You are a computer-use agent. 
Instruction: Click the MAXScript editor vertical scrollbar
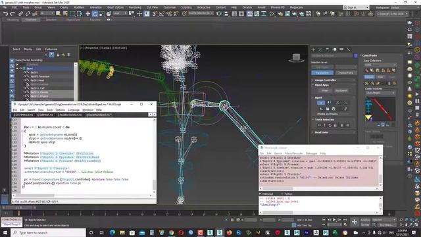[154, 156]
